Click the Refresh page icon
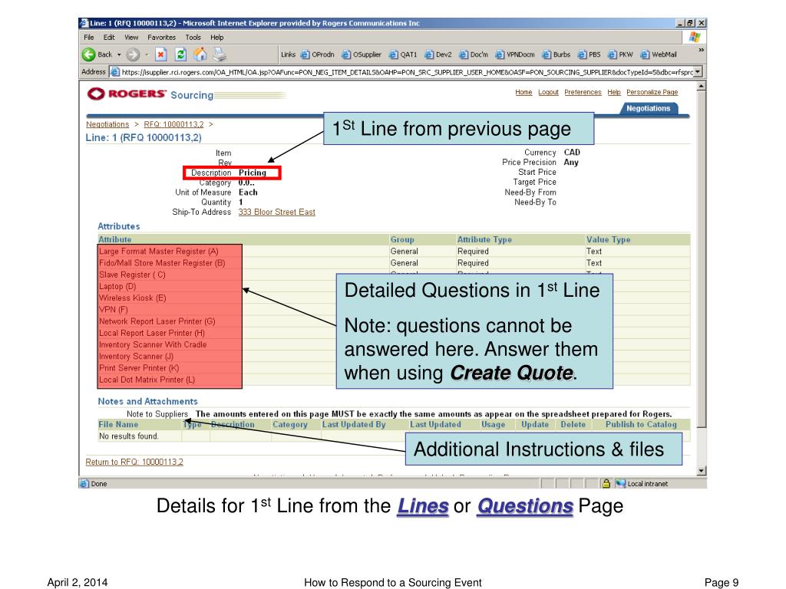Image resolution: width=786 pixels, height=589 pixels. [180, 54]
